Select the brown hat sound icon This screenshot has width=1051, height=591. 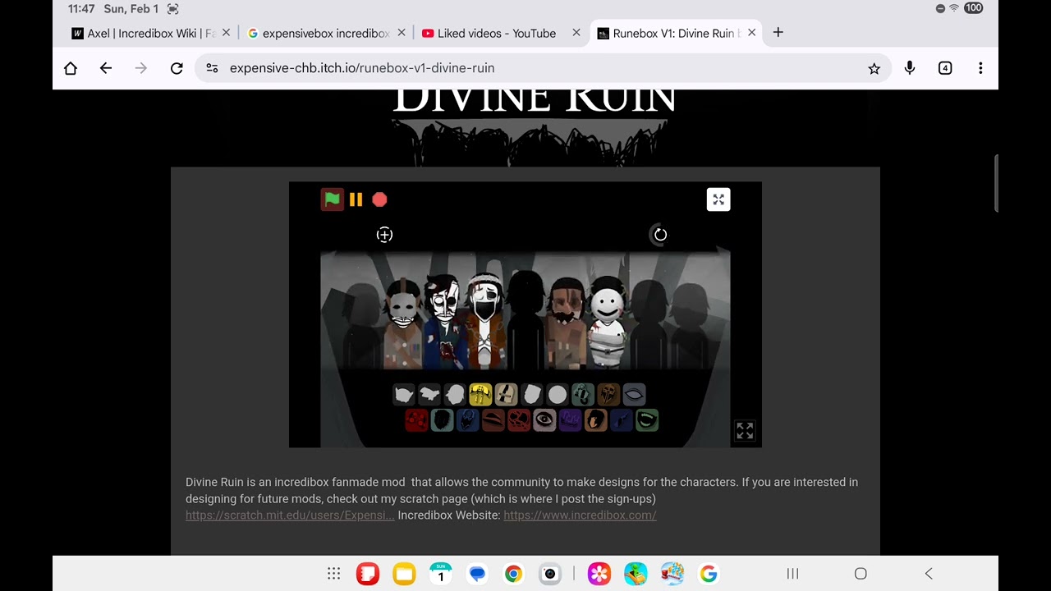point(493,420)
